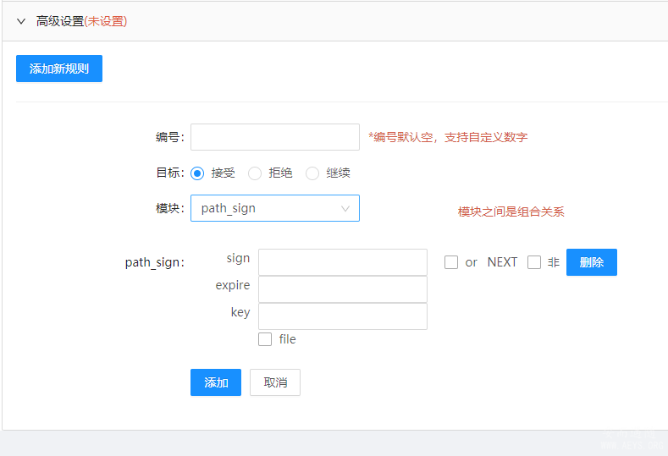Screen dimensions: 668x456
Task: Open the 模块 path_sign dropdown
Action: coord(267,208)
